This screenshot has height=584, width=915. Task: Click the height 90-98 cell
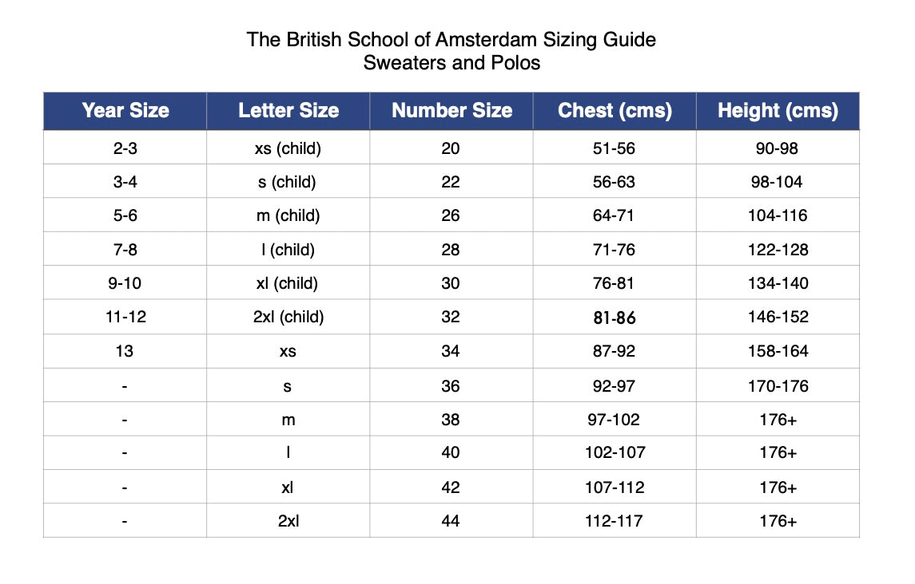778,148
